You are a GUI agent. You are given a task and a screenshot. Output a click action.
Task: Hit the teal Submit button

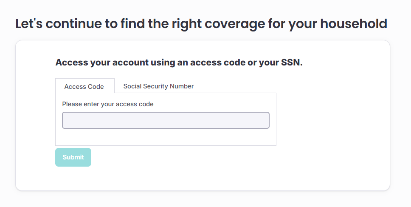[73, 157]
